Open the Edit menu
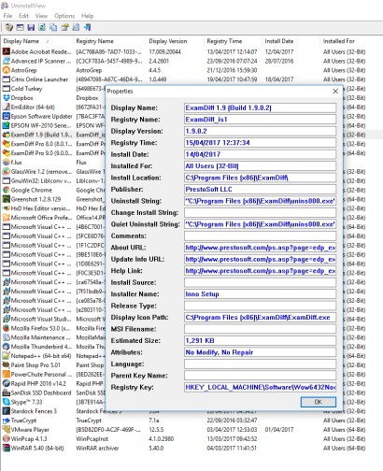This screenshot has height=471, width=383. (23, 16)
